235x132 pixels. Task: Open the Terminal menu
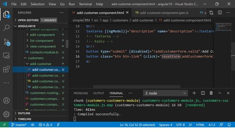click(85, 4)
